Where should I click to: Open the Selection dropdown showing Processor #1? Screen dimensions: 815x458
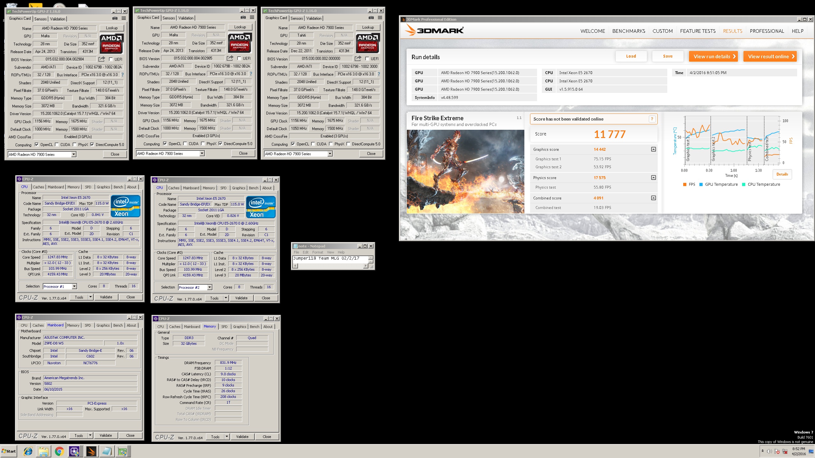coord(74,286)
